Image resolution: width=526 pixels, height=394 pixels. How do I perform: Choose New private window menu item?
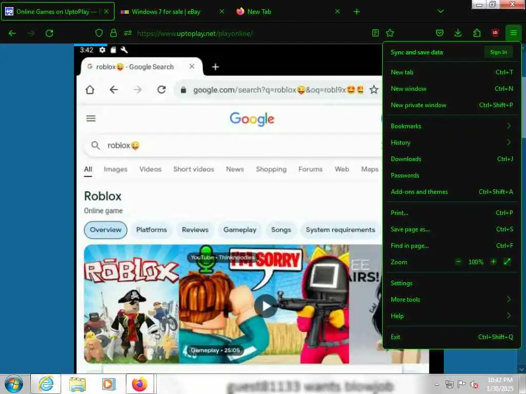coord(452,105)
